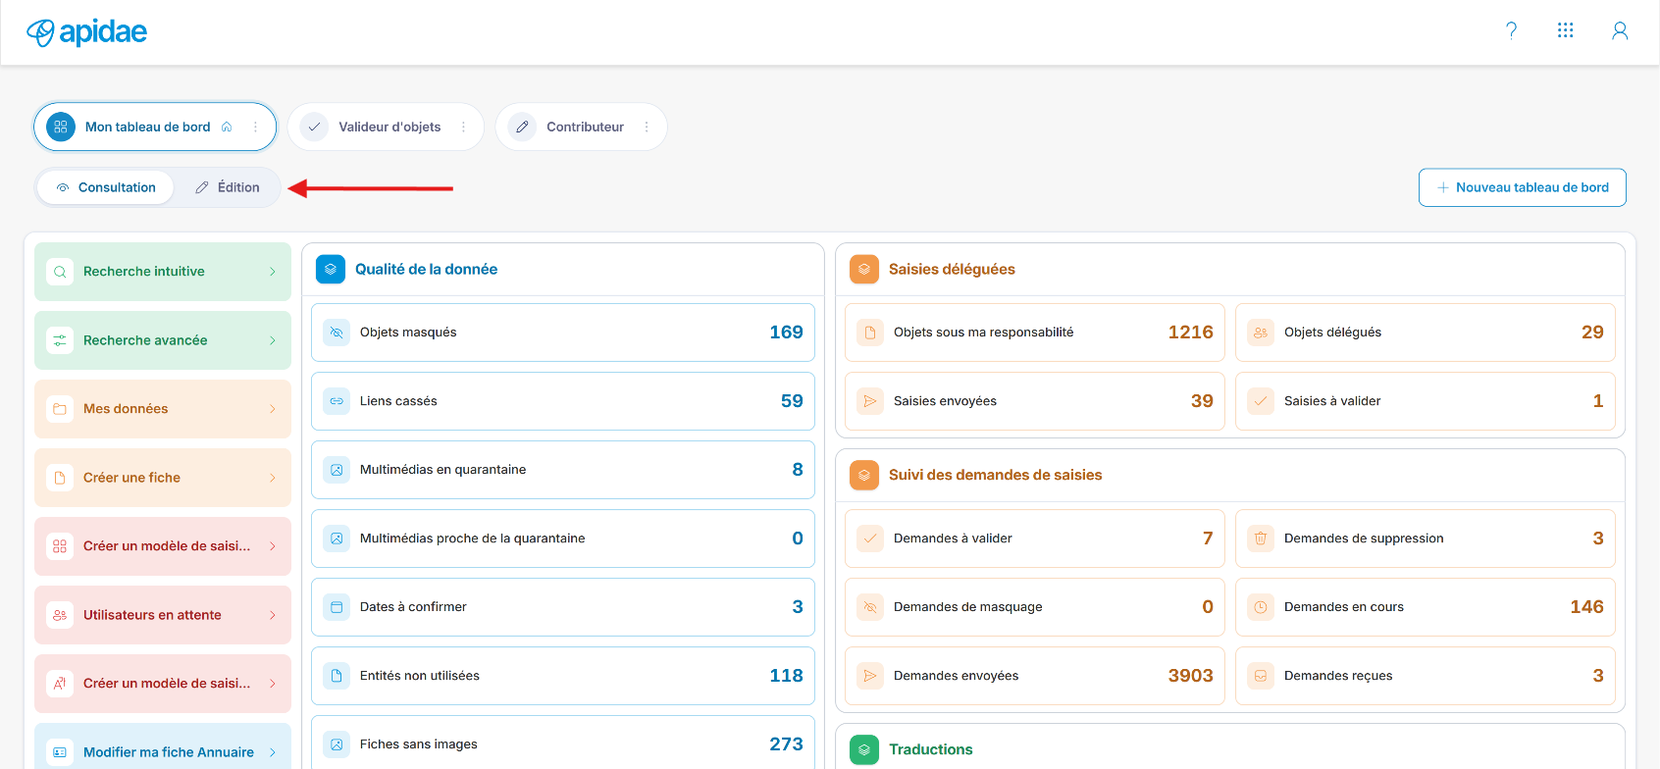
Task: Click the hidden-eye icon beside Objets masqués
Action: (x=337, y=333)
